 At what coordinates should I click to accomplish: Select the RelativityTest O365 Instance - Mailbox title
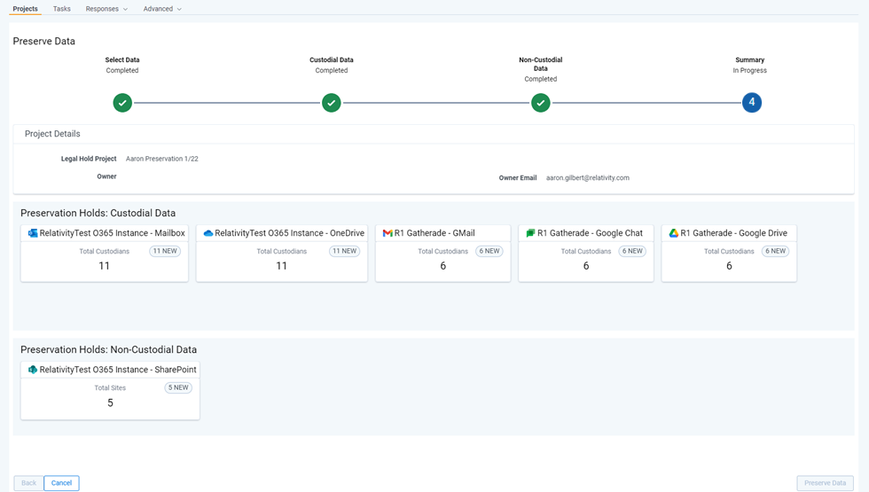(x=112, y=233)
